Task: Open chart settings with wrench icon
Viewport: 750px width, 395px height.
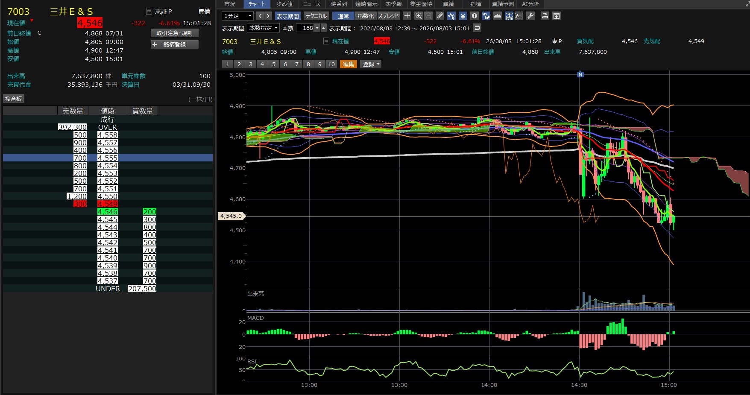Action: (530, 16)
